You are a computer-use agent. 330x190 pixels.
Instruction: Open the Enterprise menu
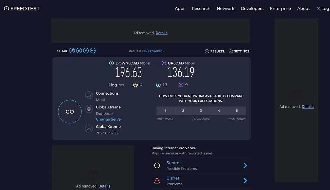coord(280,9)
